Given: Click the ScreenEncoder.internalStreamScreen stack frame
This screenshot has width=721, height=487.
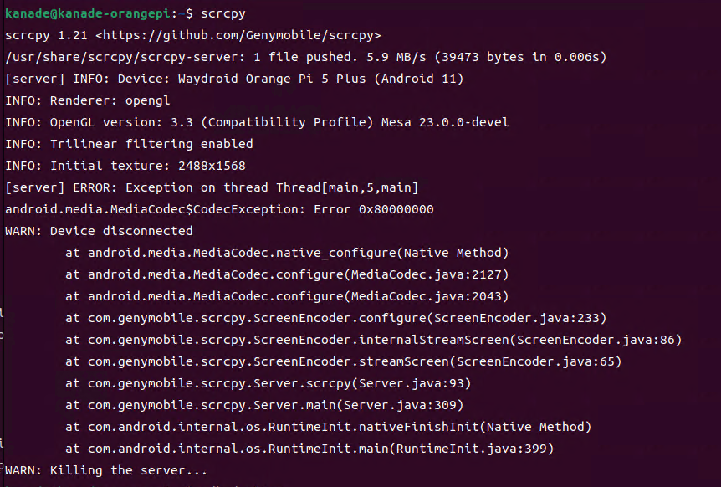Looking at the screenshot, I should coord(373,340).
